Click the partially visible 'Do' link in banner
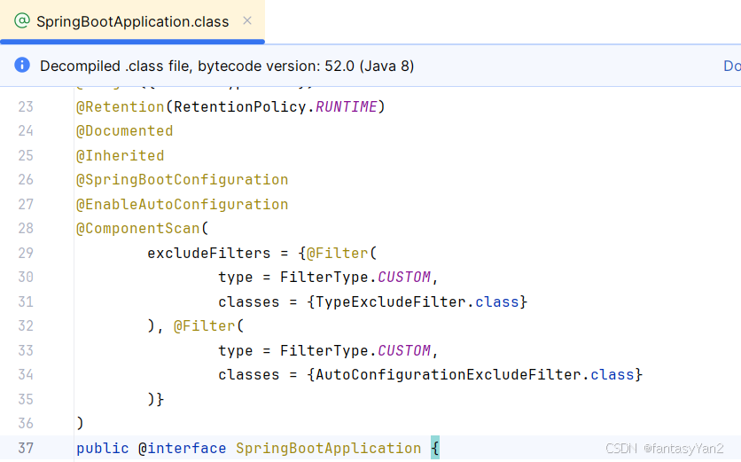 732,66
